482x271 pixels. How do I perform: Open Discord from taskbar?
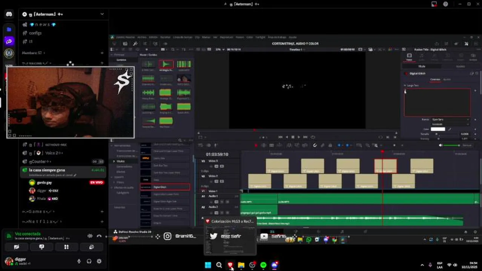[x=275, y=265]
